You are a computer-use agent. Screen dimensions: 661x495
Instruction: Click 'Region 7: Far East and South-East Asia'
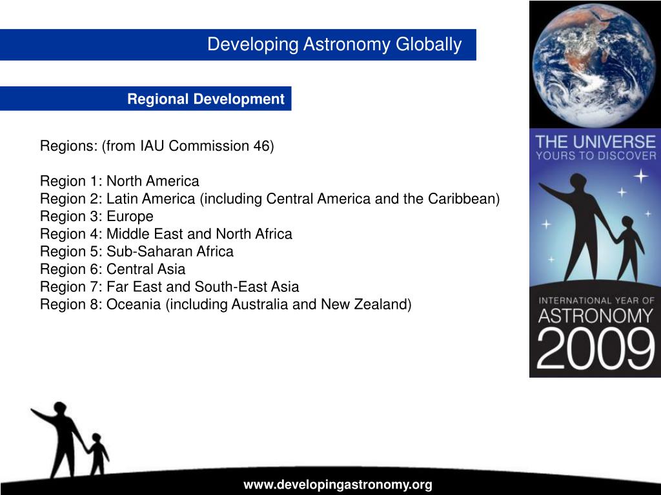coord(170,287)
